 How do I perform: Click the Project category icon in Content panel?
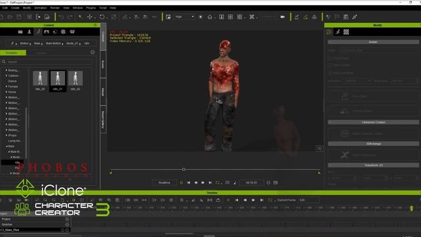20,32
